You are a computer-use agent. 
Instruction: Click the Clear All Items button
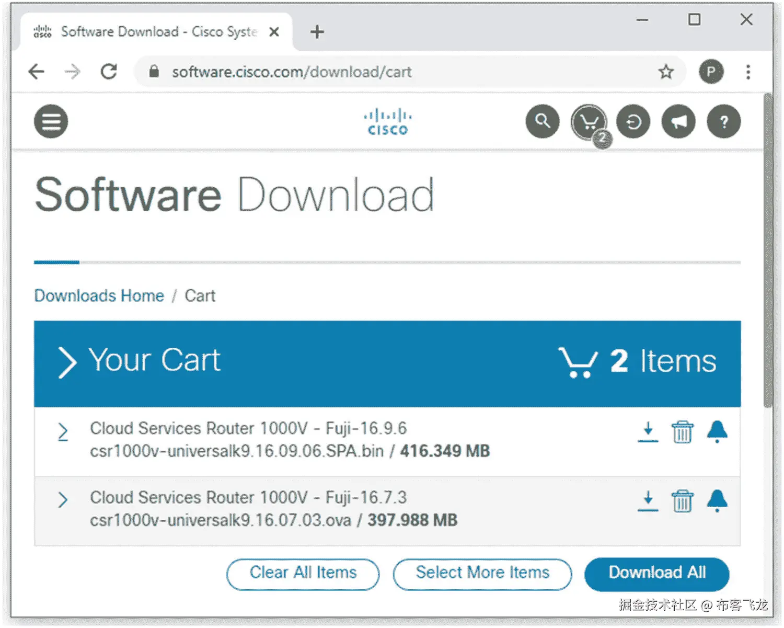click(303, 574)
